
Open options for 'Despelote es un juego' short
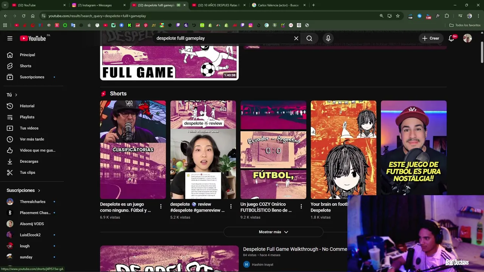[161, 206]
